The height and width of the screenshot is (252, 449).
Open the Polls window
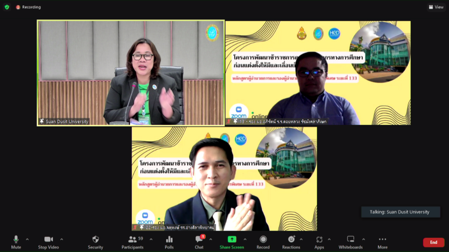(169, 241)
